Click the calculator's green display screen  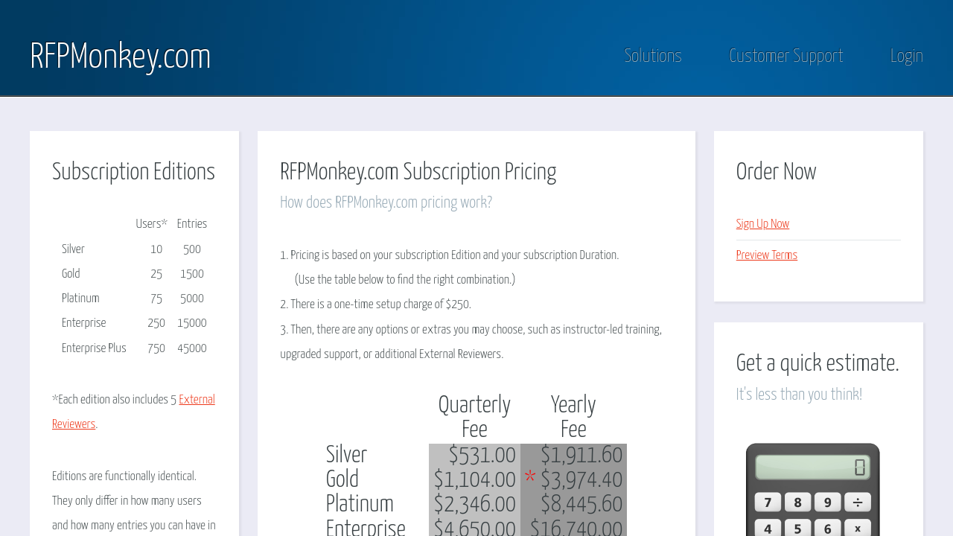[812, 468]
